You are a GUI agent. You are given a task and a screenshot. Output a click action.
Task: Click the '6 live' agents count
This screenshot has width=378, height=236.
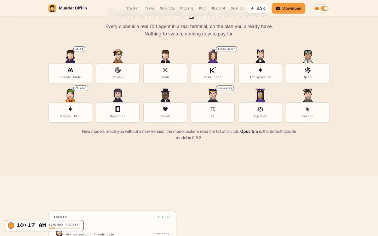point(164,217)
